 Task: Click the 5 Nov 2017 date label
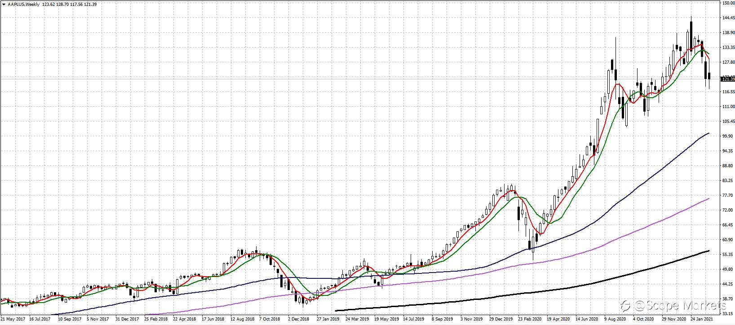pos(98,320)
